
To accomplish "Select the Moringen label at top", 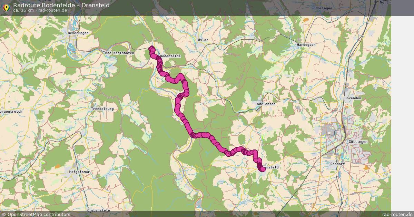I will pos(324,8).
